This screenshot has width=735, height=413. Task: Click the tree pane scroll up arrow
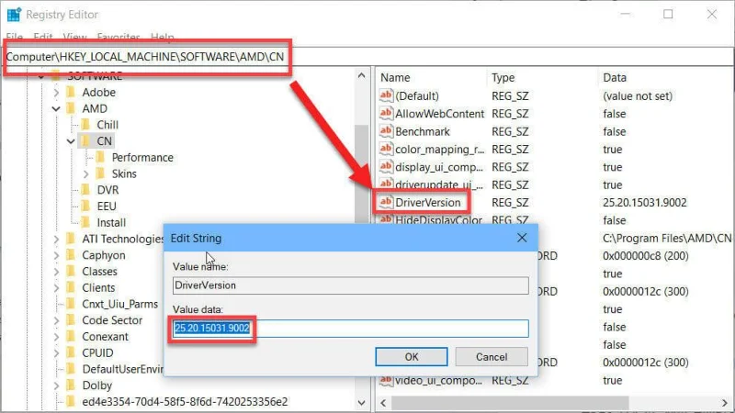coord(361,76)
